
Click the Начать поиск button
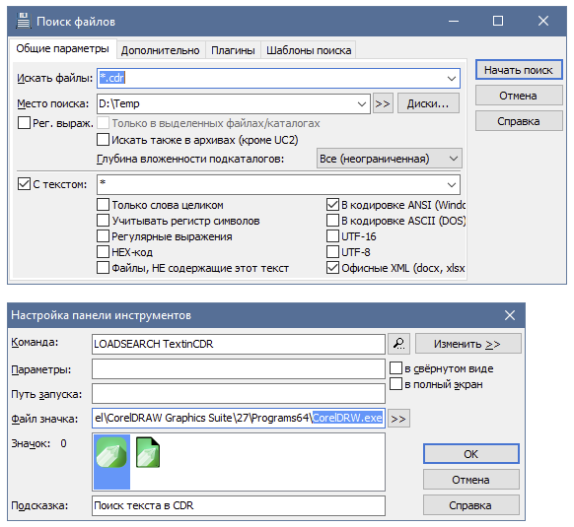pyautogui.click(x=519, y=70)
